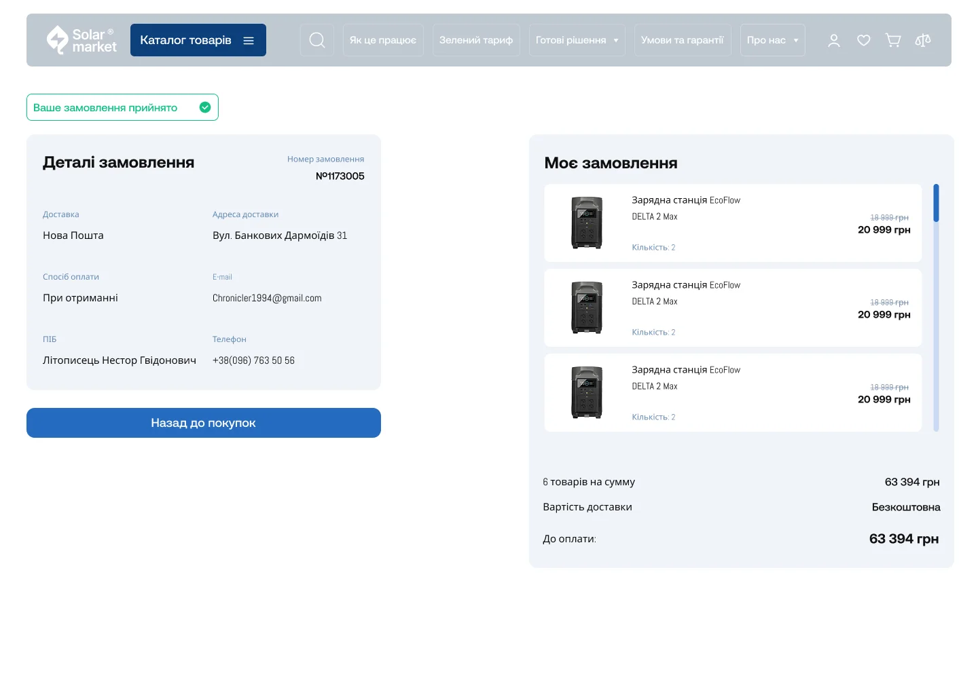This screenshot has width=978, height=695.
Task: Open the product comparison scales icon
Action: tap(923, 41)
